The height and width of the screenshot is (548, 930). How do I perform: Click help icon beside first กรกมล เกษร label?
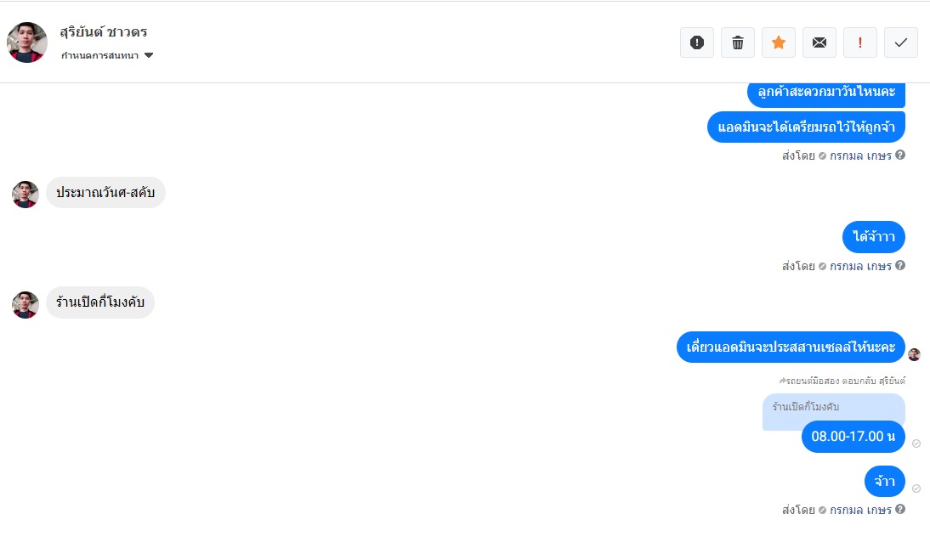900,155
